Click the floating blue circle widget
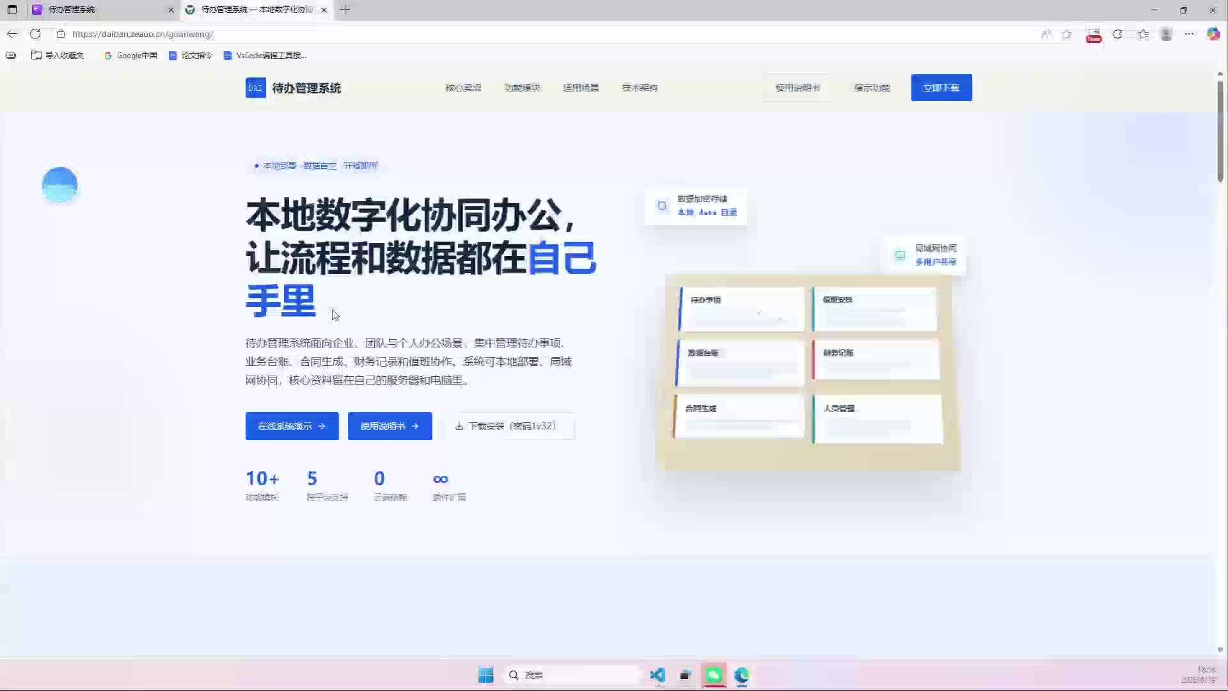The width and height of the screenshot is (1228, 691). click(59, 185)
